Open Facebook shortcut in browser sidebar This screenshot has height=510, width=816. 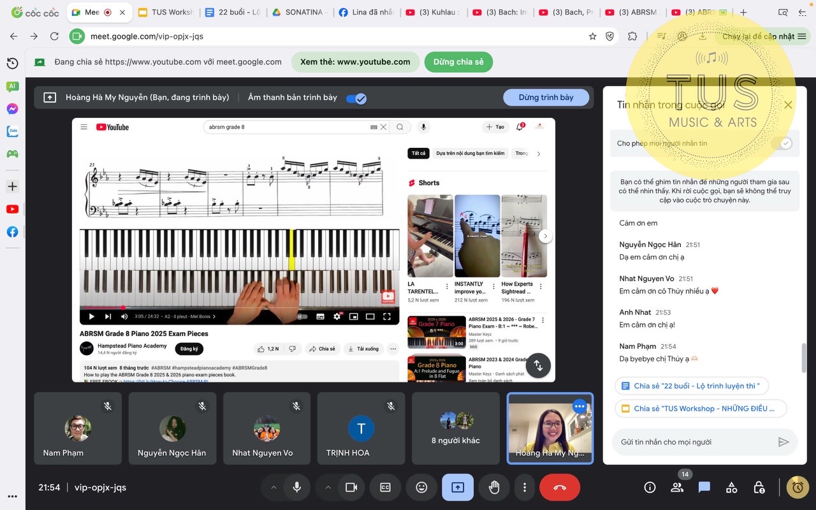pos(12,231)
